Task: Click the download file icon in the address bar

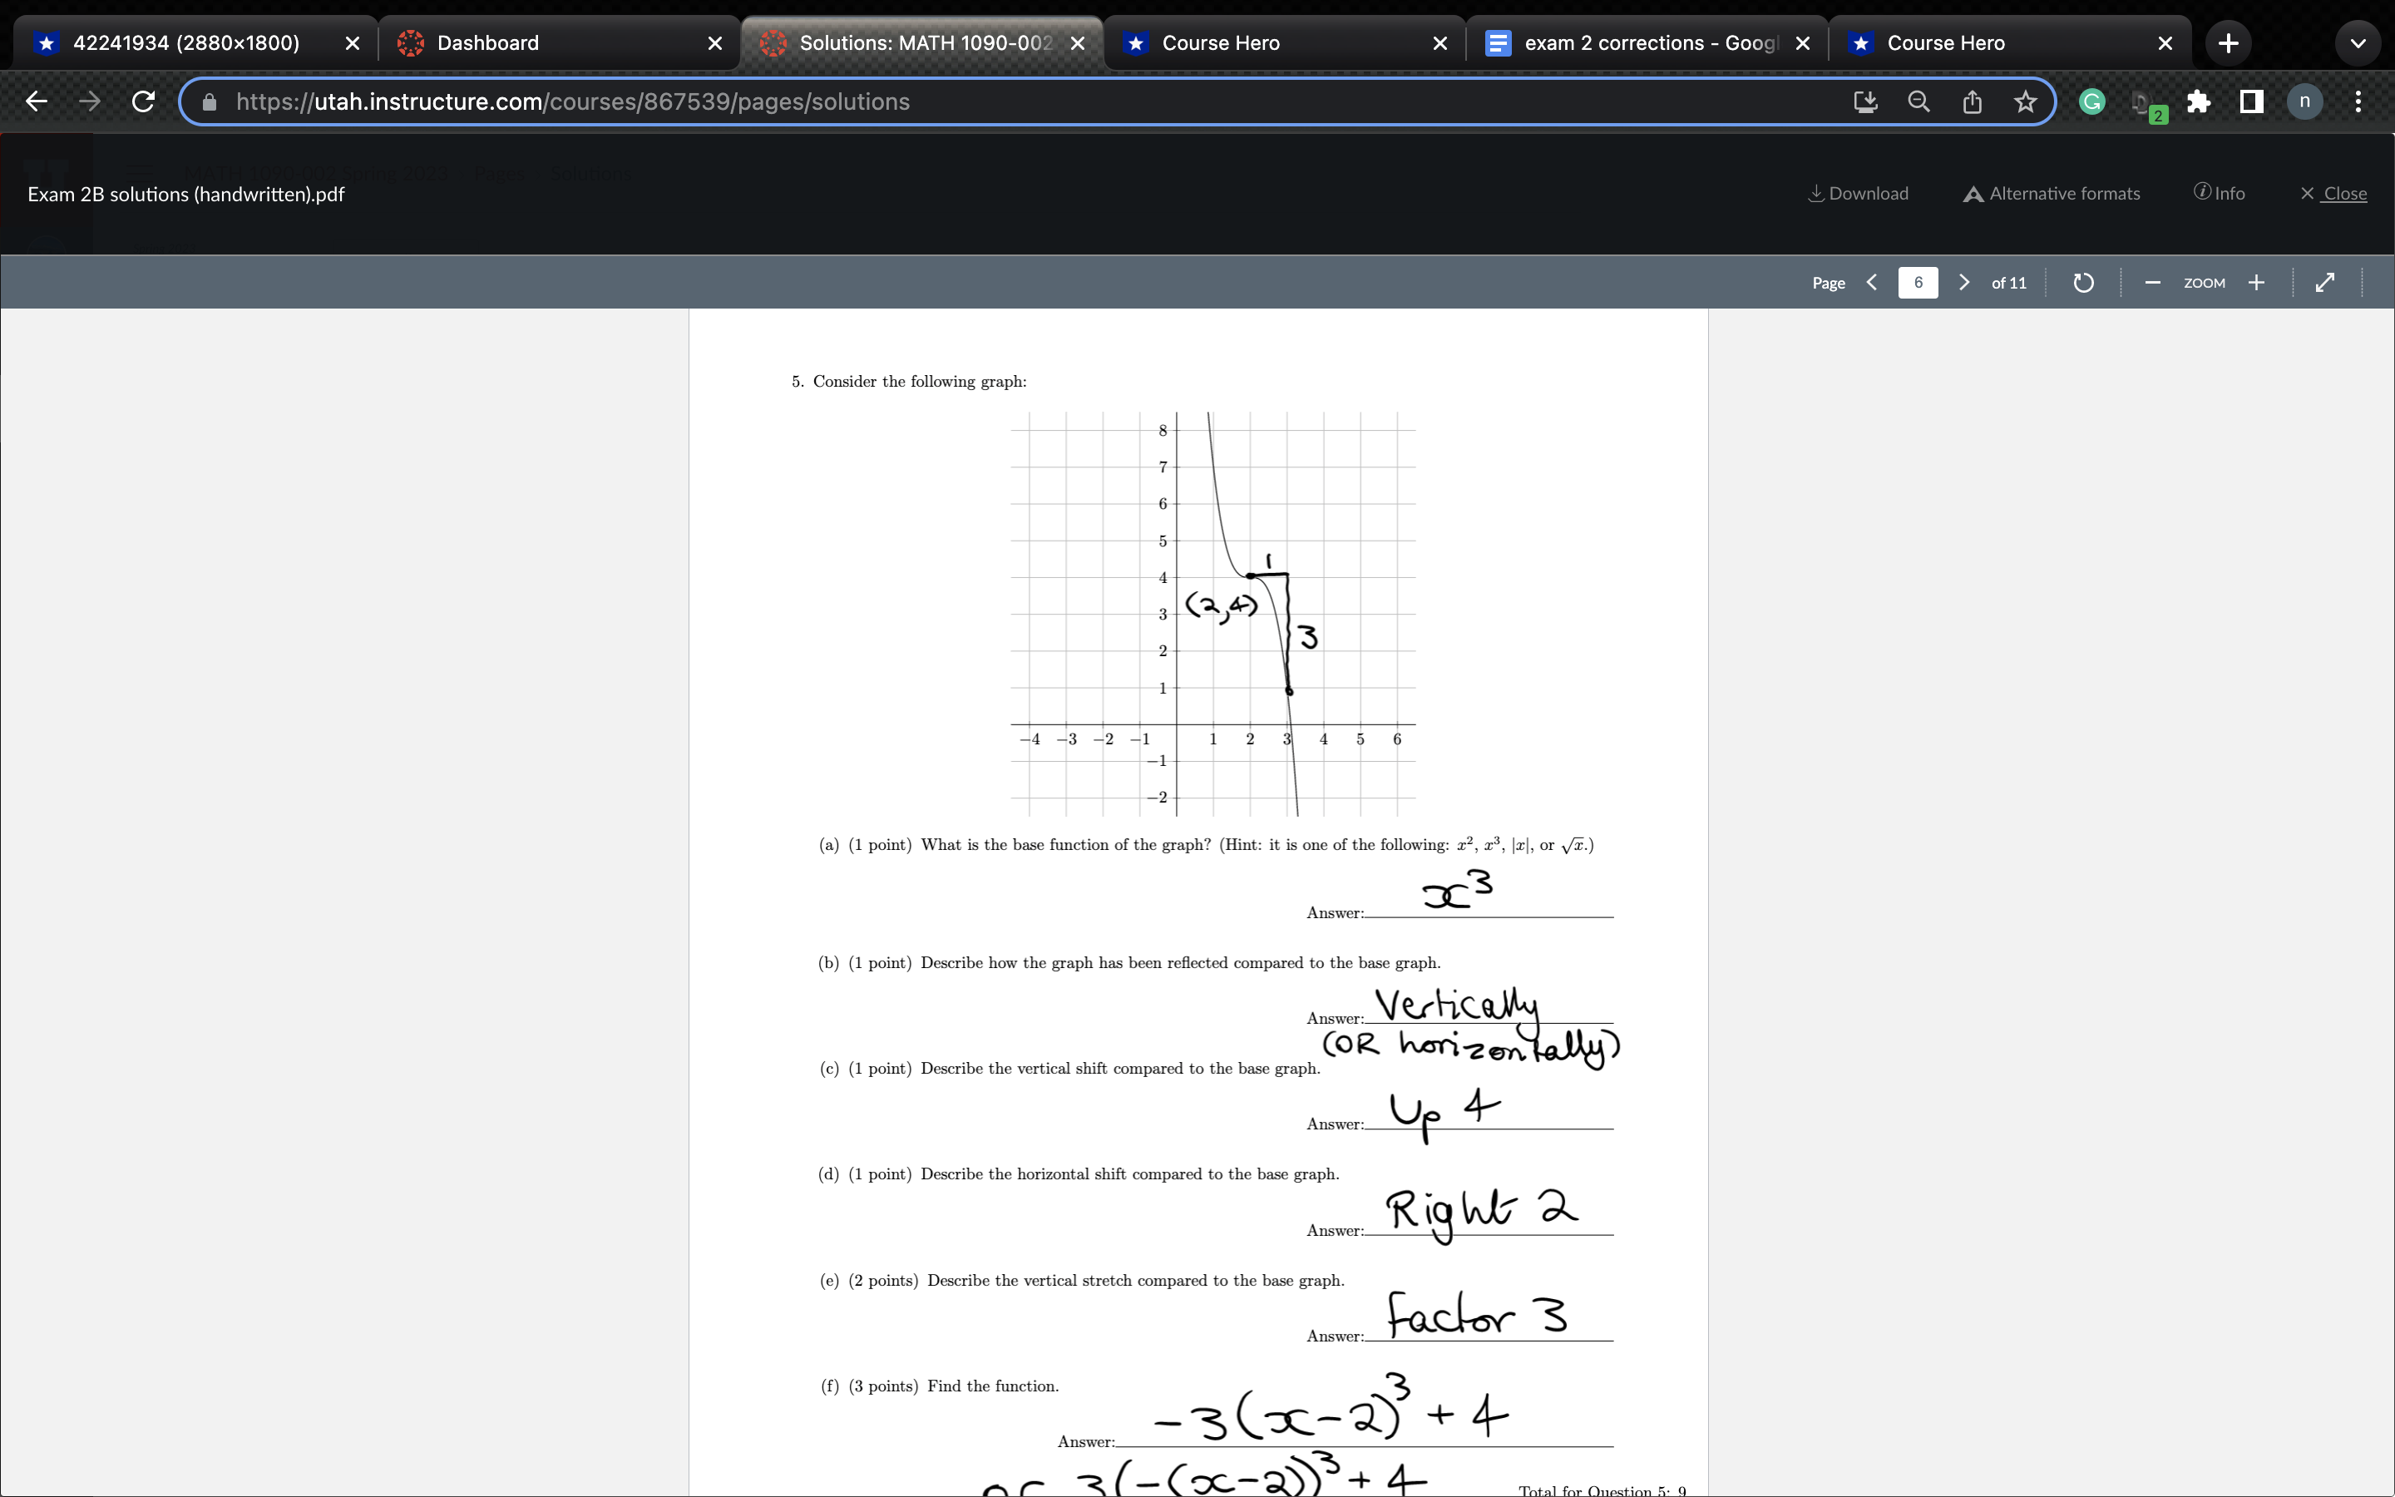Action: pos(1865,101)
